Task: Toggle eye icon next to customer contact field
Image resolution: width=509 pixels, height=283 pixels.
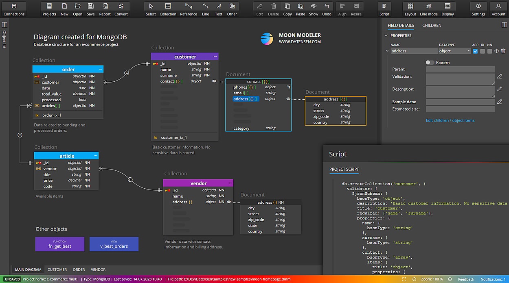Action: coord(214,81)
